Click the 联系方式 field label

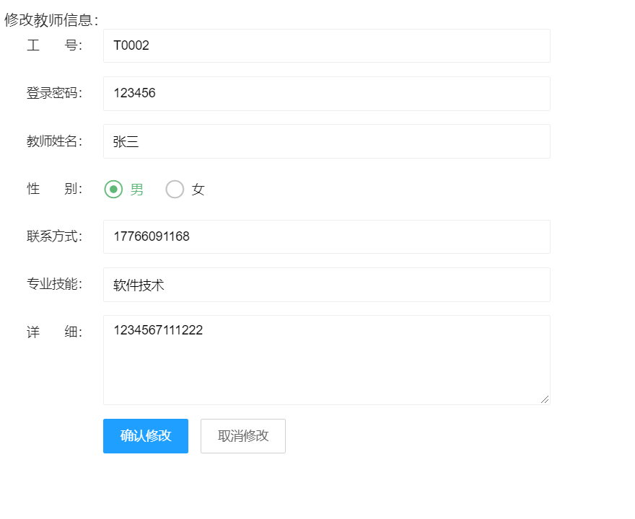coord(54,236)
